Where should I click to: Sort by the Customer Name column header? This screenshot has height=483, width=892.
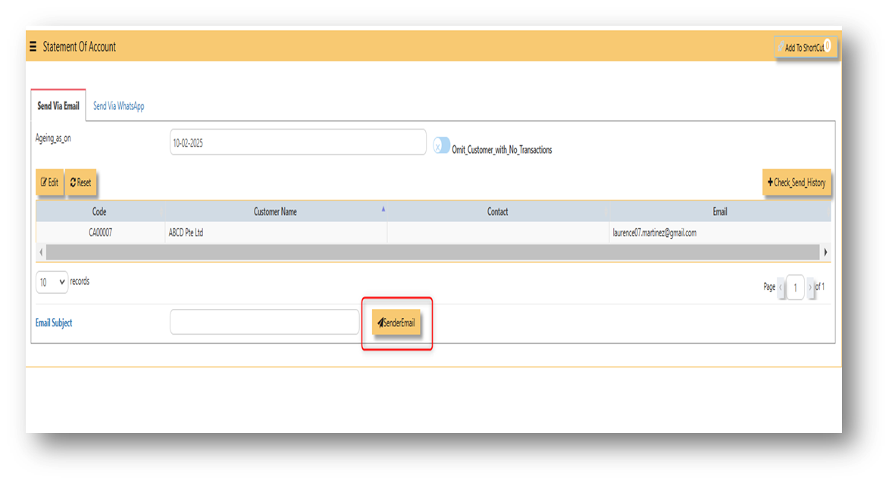pos(275,211)
